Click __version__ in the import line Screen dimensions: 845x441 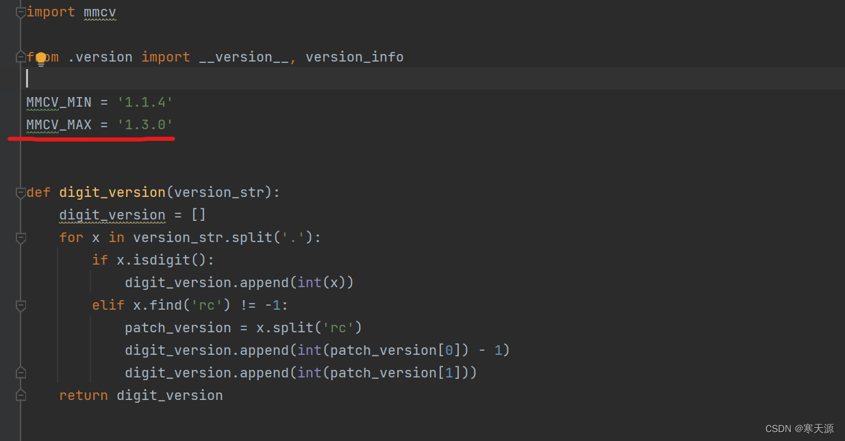(244, 57)
